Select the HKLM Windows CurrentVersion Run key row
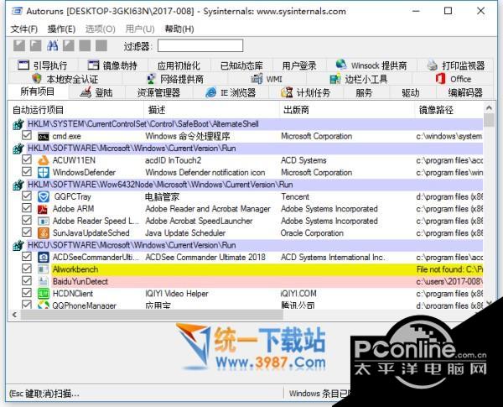Image resolution: width=503 pixels, height=407 pixels. 247,149
